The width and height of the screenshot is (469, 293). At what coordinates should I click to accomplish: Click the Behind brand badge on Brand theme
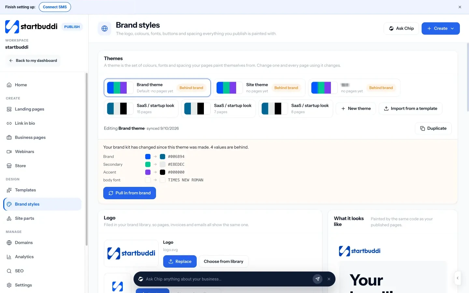click(191, 88)
